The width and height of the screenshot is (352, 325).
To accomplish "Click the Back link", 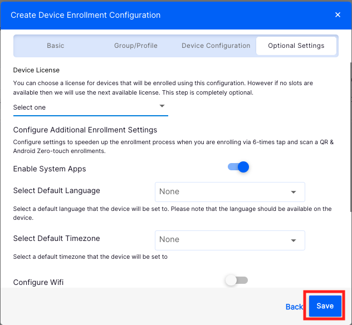I will click(294, 307).
